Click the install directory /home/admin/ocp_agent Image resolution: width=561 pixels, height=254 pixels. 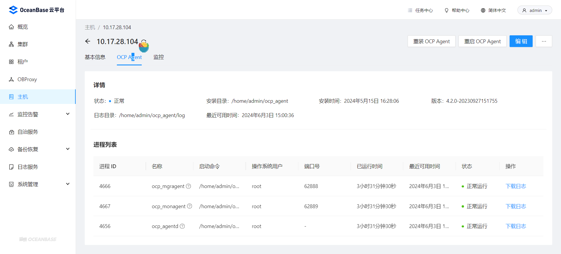[x=260, y=101]
